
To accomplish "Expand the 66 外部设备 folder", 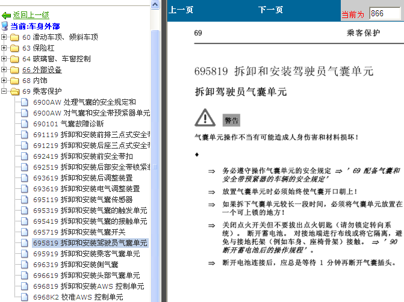I will tap(4, 70).
